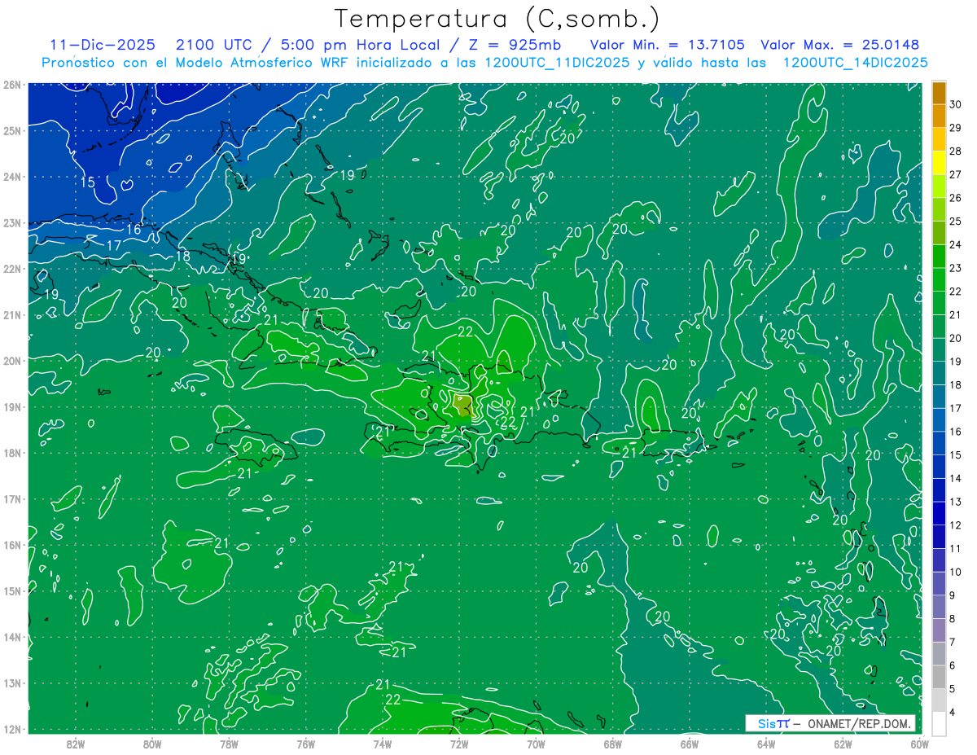Click the '68W' longitude axis label

[612, 744]
